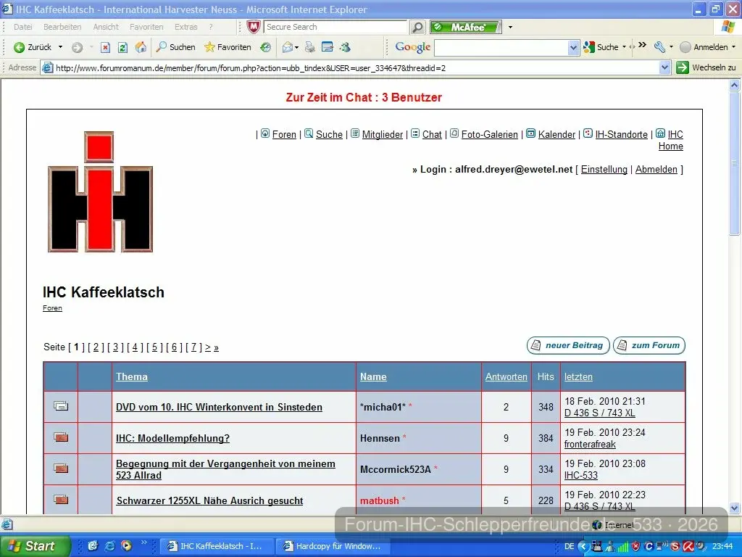742x557 pixels.
Task: Go to forum page 7
Action: point(193,347)
